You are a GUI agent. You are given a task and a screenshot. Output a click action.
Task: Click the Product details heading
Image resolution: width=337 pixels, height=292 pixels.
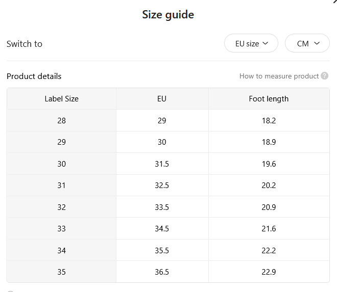[x=34, y=76]
